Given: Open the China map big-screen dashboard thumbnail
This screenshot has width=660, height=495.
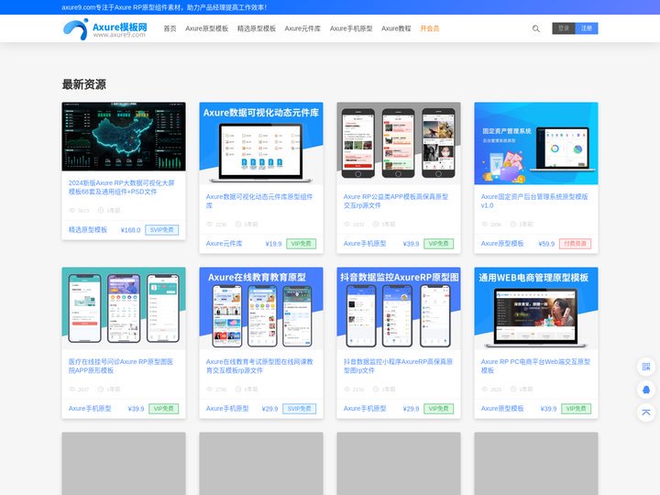Looking at the screenshot, I should (x=124, y=137).
